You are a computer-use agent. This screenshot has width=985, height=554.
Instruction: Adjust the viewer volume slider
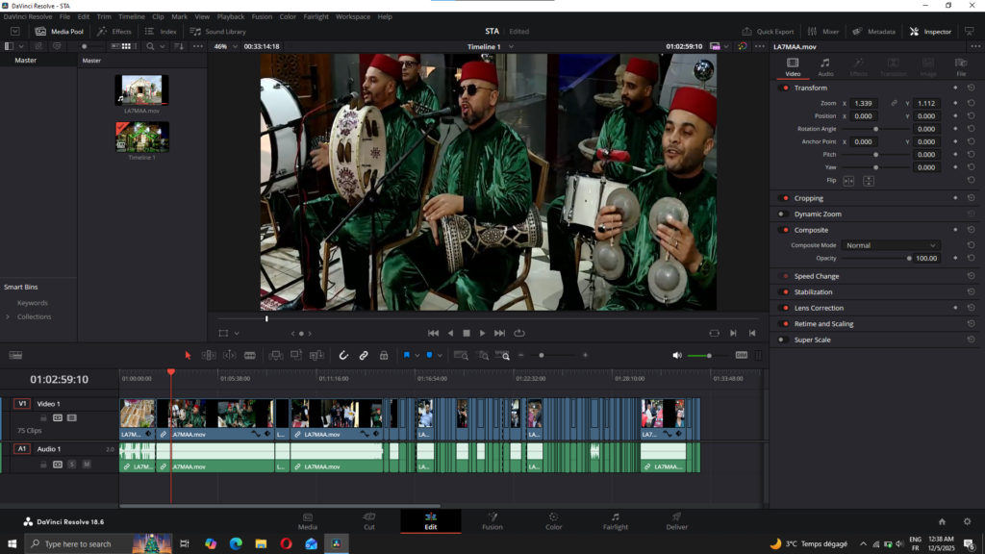[x=709, y=356]
